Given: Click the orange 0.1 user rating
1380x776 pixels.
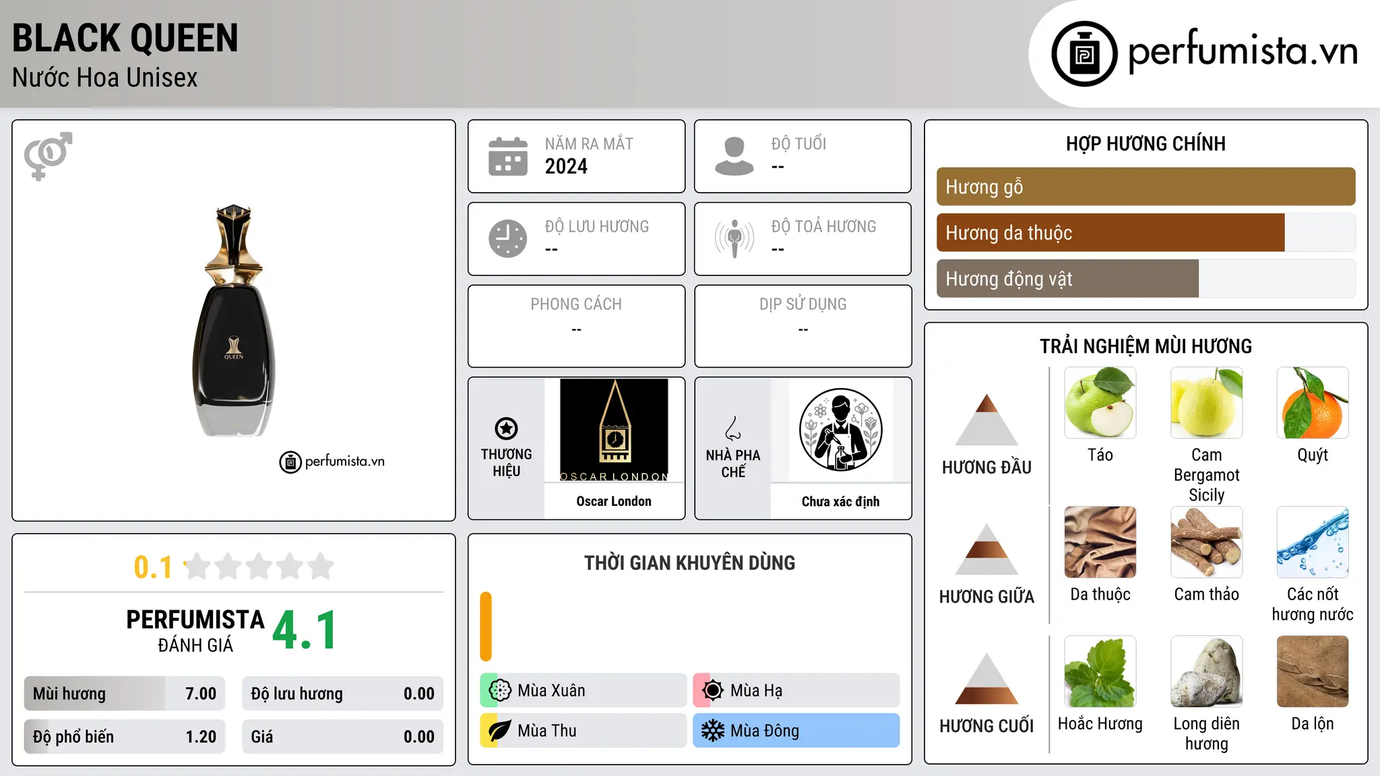Looking at the screenshot, I should (x=153, y=567).
